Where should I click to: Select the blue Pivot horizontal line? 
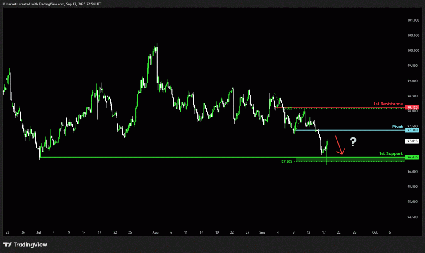click(x=349, y=130)
